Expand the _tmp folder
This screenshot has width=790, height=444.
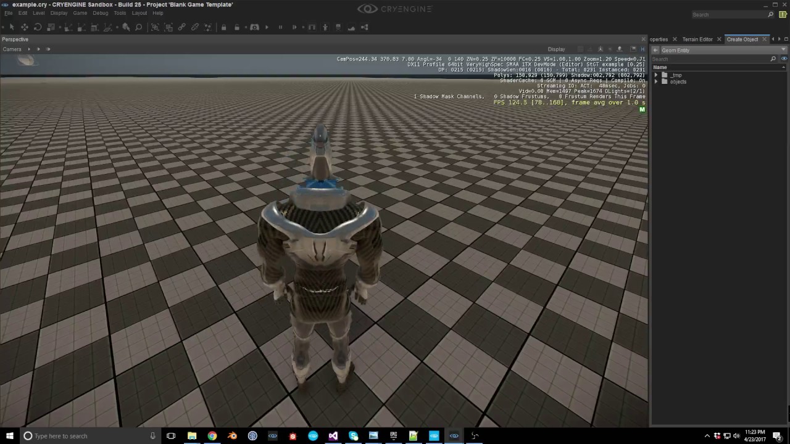pos(656,75)
